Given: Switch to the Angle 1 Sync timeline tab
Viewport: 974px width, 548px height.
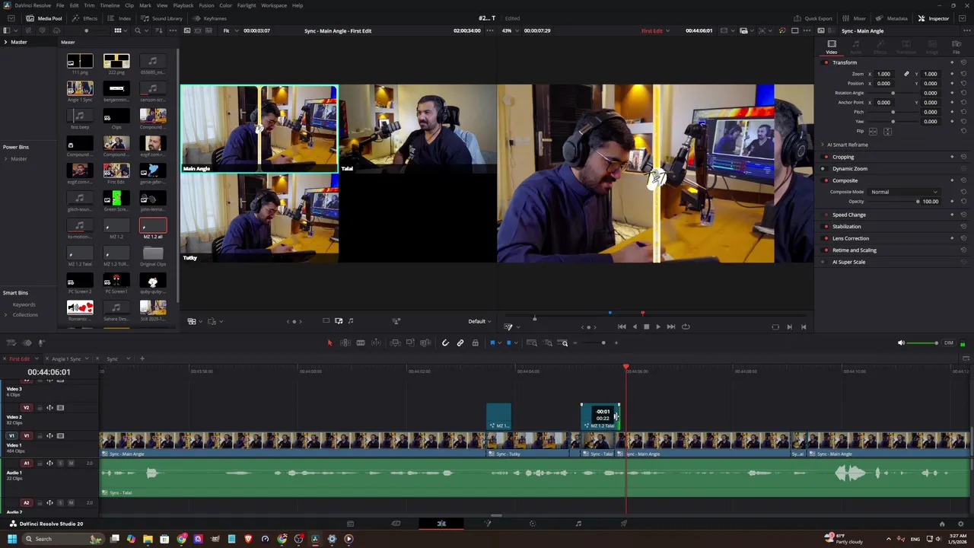Looking at the screenshot, I should tap(65, 358).
